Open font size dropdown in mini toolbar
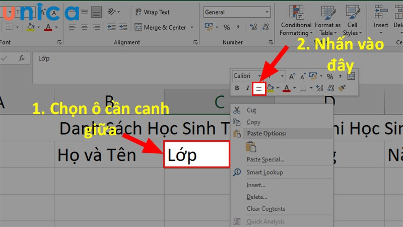The image size is (403, 227). pos(282,76)
